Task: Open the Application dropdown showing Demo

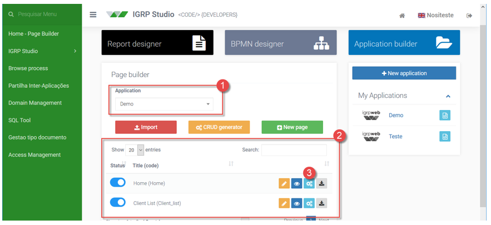Action: click(164, 104)
